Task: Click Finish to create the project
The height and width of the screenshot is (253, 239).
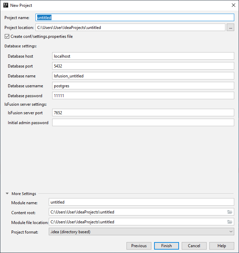Action: (166, 246)
